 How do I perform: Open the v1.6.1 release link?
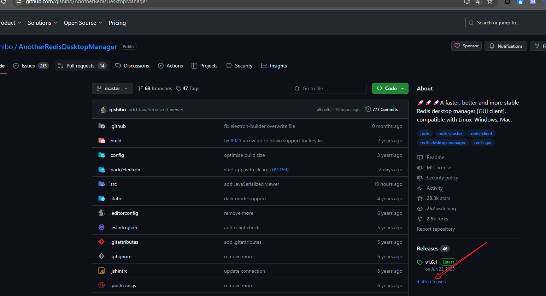[x=431, y=262]
